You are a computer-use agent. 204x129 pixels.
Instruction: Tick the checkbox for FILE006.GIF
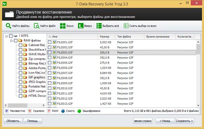49,68
